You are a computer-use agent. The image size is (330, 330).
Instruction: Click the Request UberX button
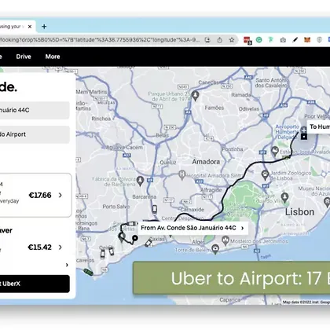[x=35, y=284]
